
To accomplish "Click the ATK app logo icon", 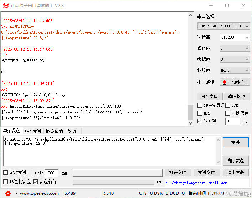I will (6, 5).
